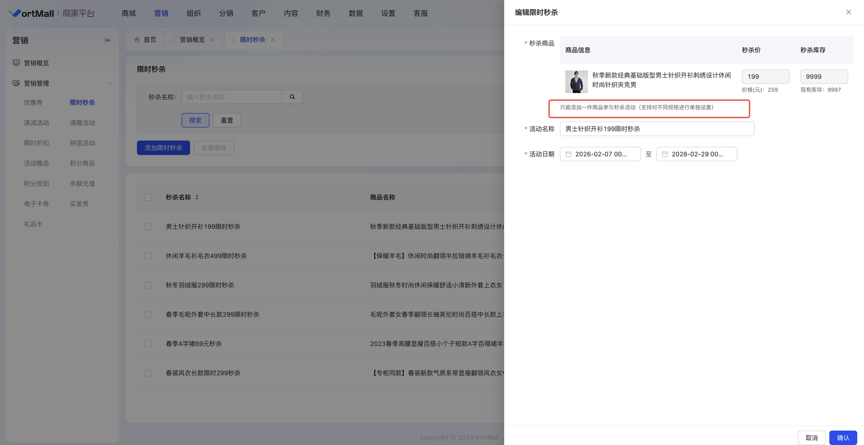
Task: Close the 营销概览 tab via its X
Action: [213, 40]
